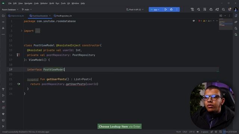Toggle editor split view icon
Image resolution: width=239 pixels, height=134 pixels.
221,16
